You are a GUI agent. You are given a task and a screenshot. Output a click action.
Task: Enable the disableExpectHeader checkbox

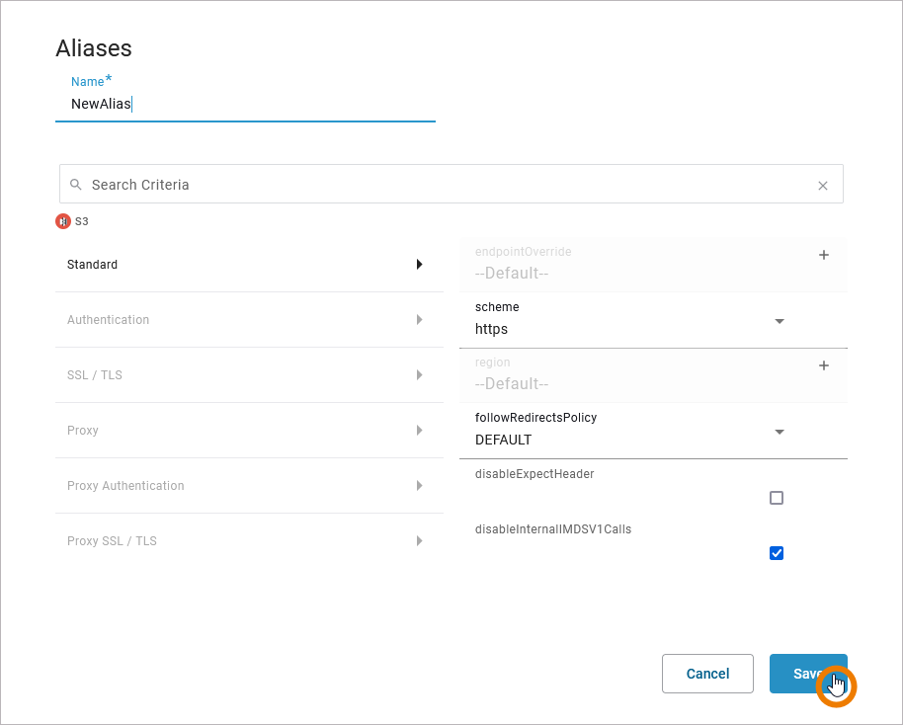point(776,498)
